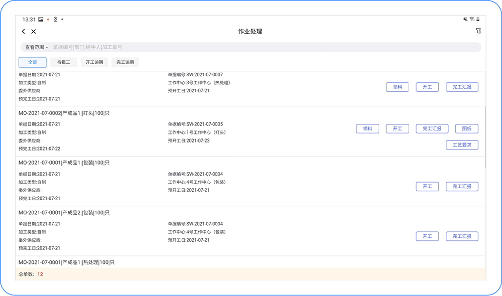The image size is (502, 296).
Task: View 工艺要求 for the 打头 job
Action: coord(462,145)
